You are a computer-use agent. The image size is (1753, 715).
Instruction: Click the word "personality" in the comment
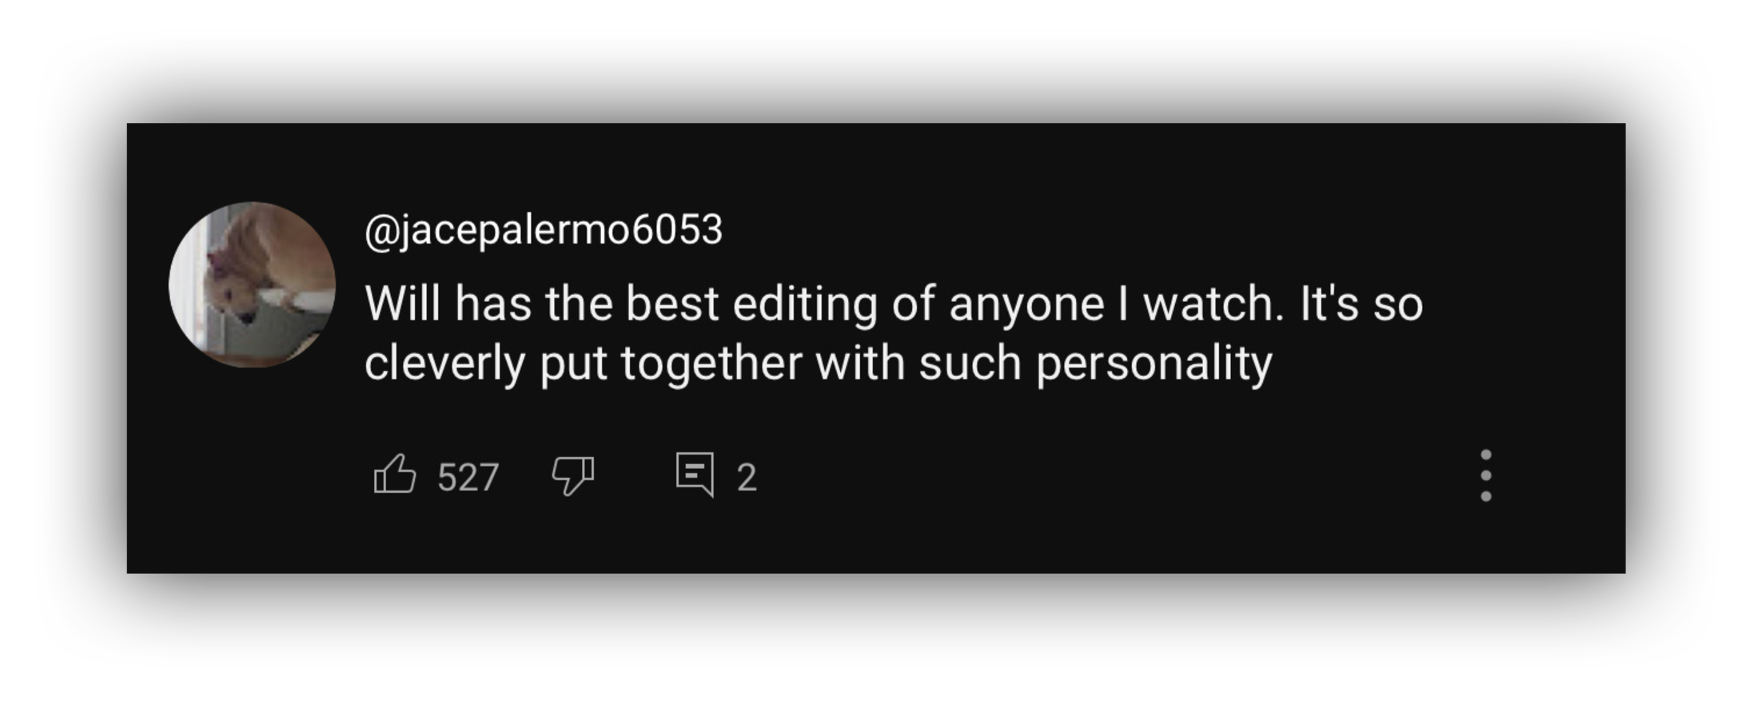(x=1154, y=364)
